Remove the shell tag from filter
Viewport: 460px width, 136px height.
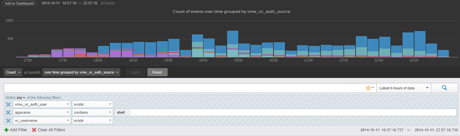(x=127, y=113)
